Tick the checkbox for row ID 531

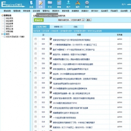(35, 58)
